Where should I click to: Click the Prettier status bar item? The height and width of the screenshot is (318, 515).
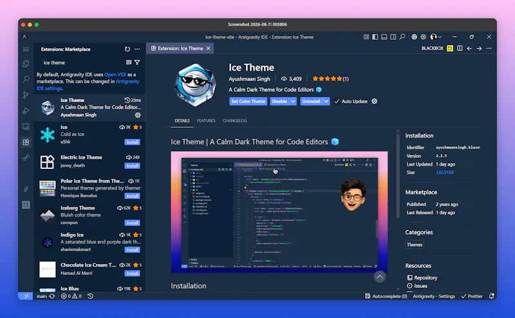tap(472, 296)
